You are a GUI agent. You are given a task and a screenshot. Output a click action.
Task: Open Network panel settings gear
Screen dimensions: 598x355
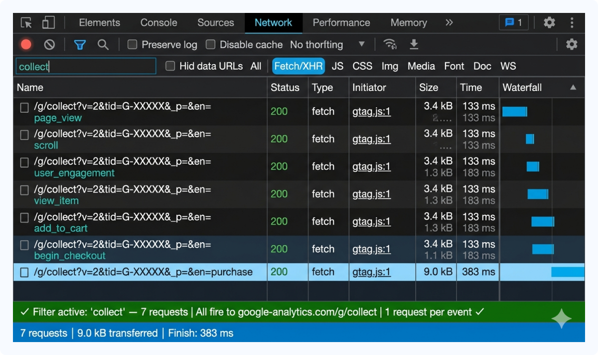(x=572, y=44)
